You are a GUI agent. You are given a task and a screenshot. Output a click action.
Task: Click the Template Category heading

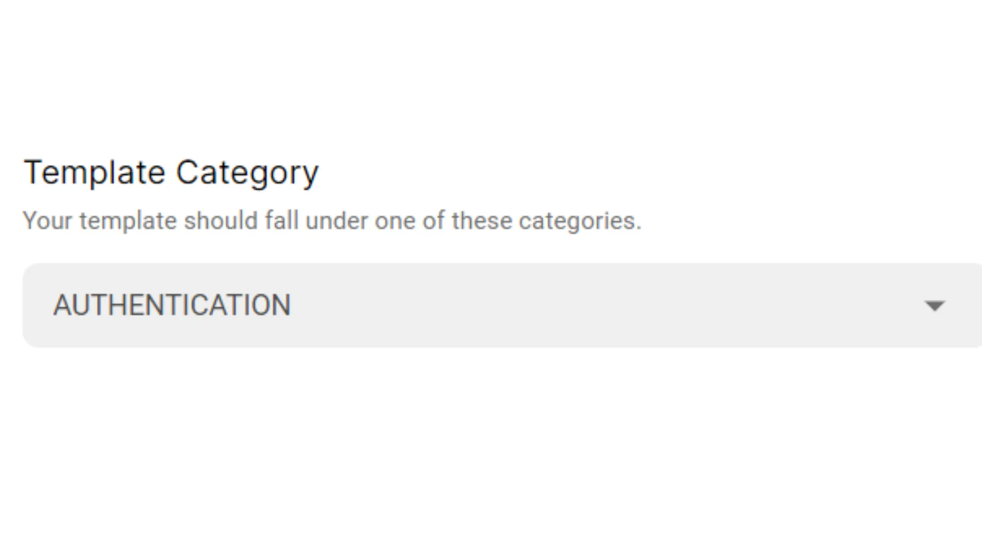(x=171, y=172)
